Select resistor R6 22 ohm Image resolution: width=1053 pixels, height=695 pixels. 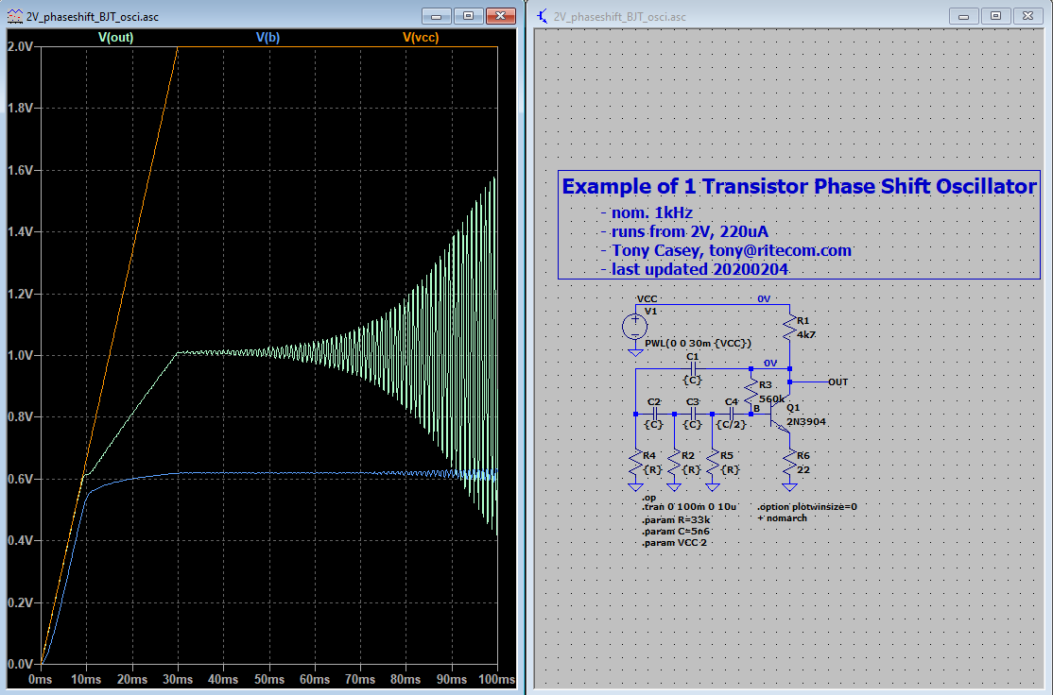coord(790,464)
